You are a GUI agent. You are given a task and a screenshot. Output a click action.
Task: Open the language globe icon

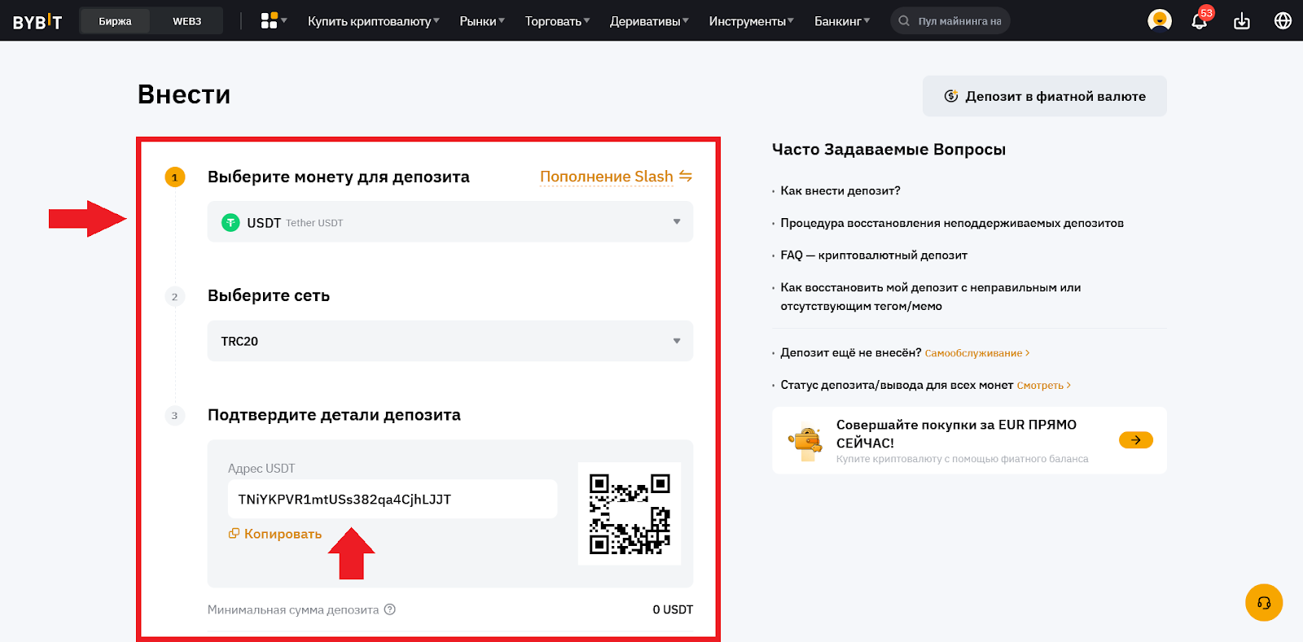coord(1283,21)
